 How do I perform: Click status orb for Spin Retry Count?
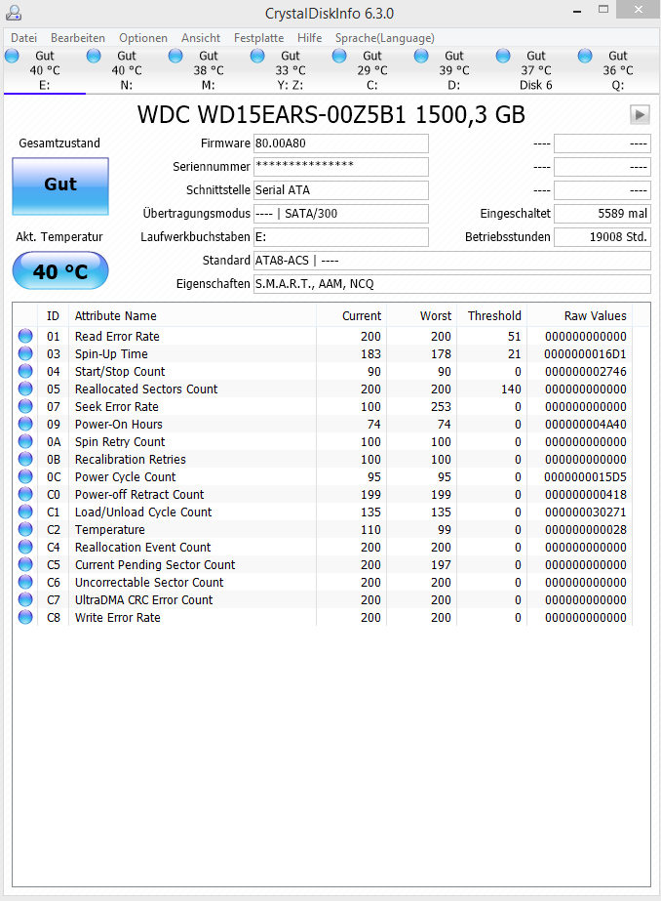(25, 441)
